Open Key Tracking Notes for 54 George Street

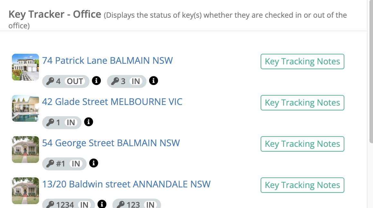tap(302, 144)
